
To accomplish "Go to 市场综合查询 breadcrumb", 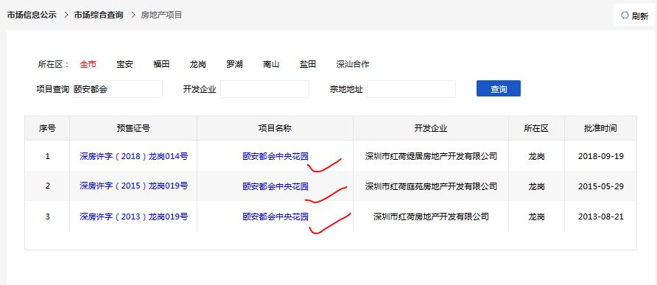I will (99, 15).
